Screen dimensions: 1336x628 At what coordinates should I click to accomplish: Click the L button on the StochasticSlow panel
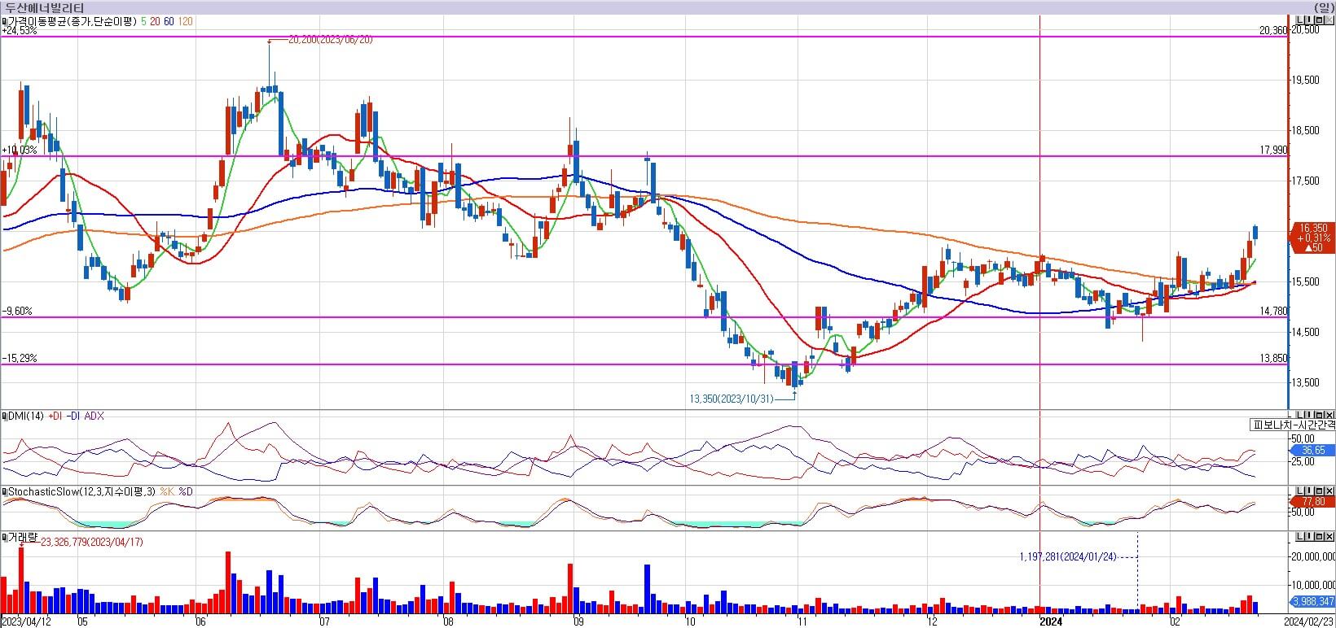coord(1299,491)
